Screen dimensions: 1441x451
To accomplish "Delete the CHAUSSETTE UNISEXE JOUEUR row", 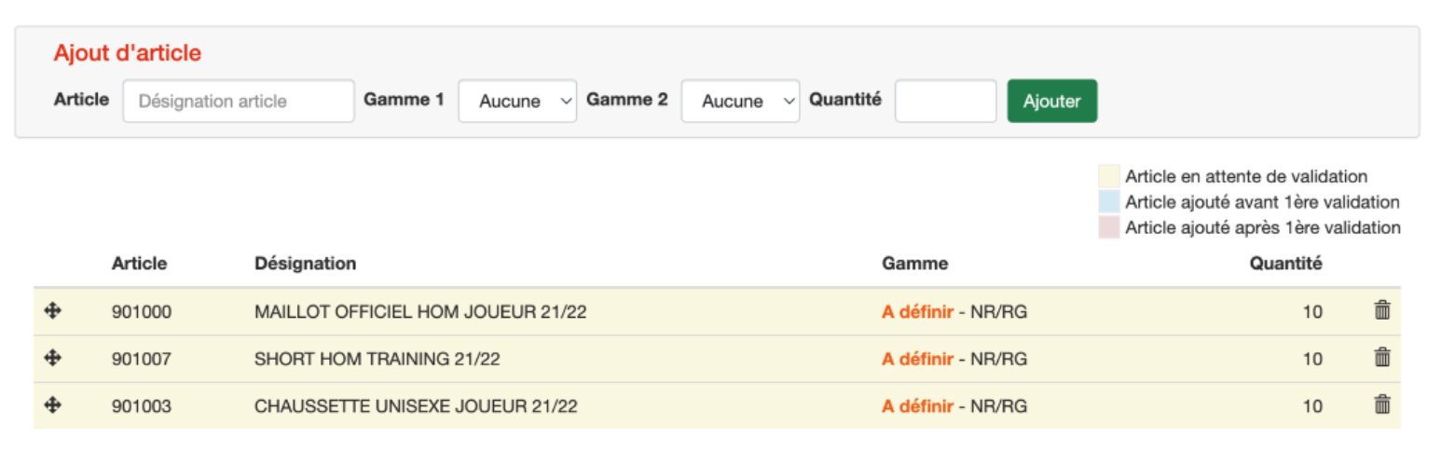I will [1382, 404].
